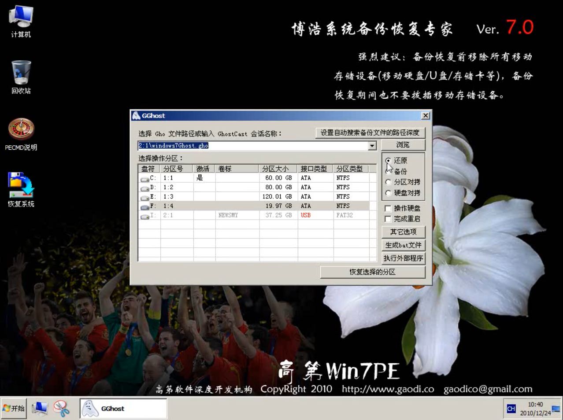Image resolution: width=563 pixels, height=420 pixels.
Task: Sort by the 分区大小 column header
Action: 278,169
